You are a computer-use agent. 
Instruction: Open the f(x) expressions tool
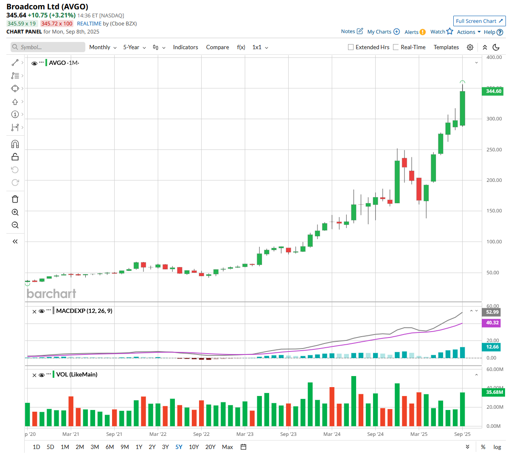tap(241, 47)
